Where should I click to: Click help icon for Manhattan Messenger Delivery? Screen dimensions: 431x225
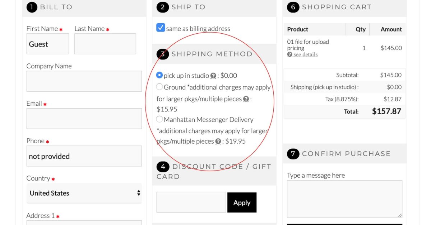[x=218, y=142]
